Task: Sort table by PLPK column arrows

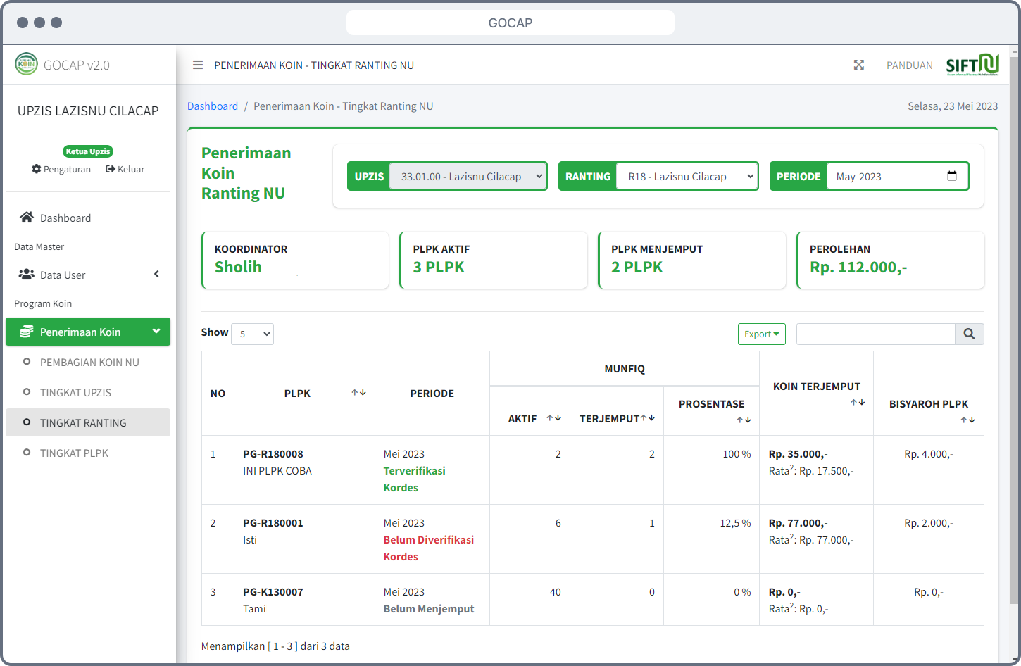Action: coord(358,393)
